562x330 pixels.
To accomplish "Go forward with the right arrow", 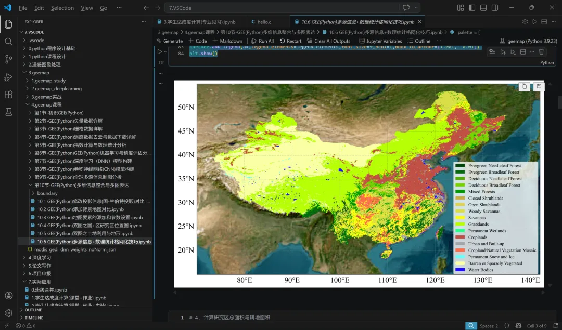I will pyautogui.click(x=158, y=7).
